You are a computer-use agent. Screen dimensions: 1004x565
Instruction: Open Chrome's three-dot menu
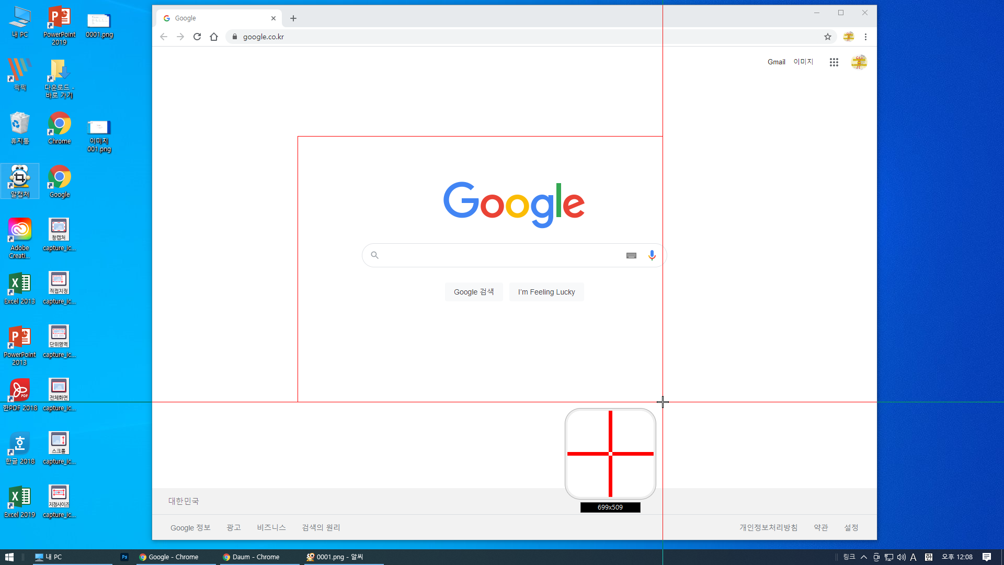click(865, 37)
